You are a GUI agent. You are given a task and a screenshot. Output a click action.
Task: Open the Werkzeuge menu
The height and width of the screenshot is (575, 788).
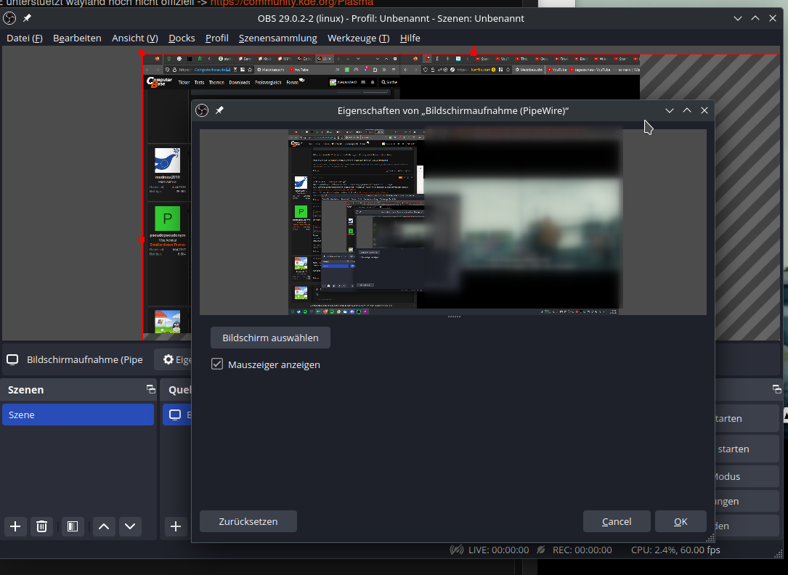point(358,38)
